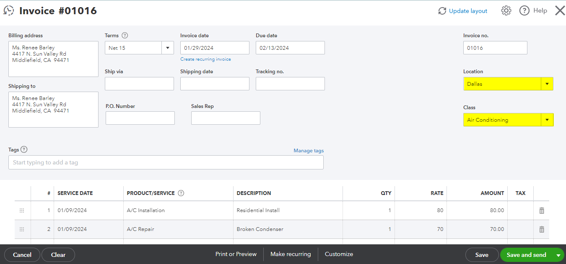Click the Tags help info icon

pos(24,149)
